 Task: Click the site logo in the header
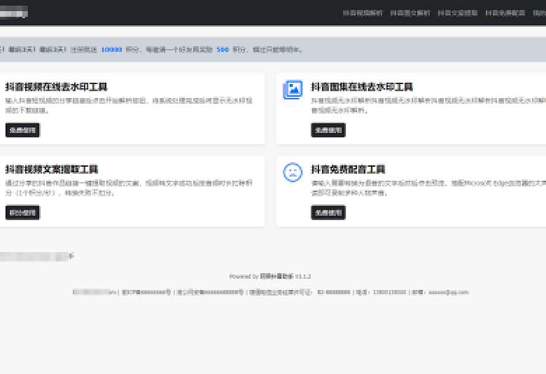pos(15,13)
